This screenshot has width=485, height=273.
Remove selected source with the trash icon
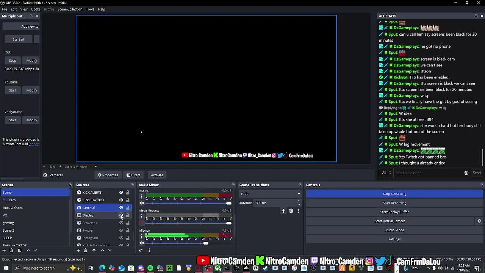pyautogui.click(x=86, y=250)
